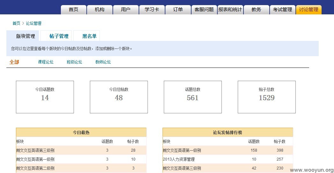Click the 话题总数 value 561
This screenshot has height=173, width=334.
[192, 98]
